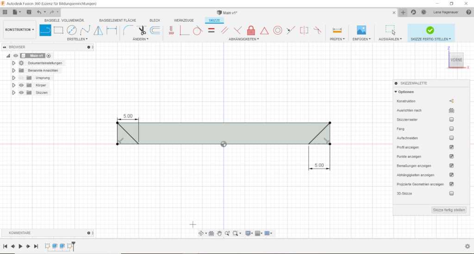The width and height of the screenshot is (474, 254).
Task: Click the Select window icon
Action: coord(390,30)
